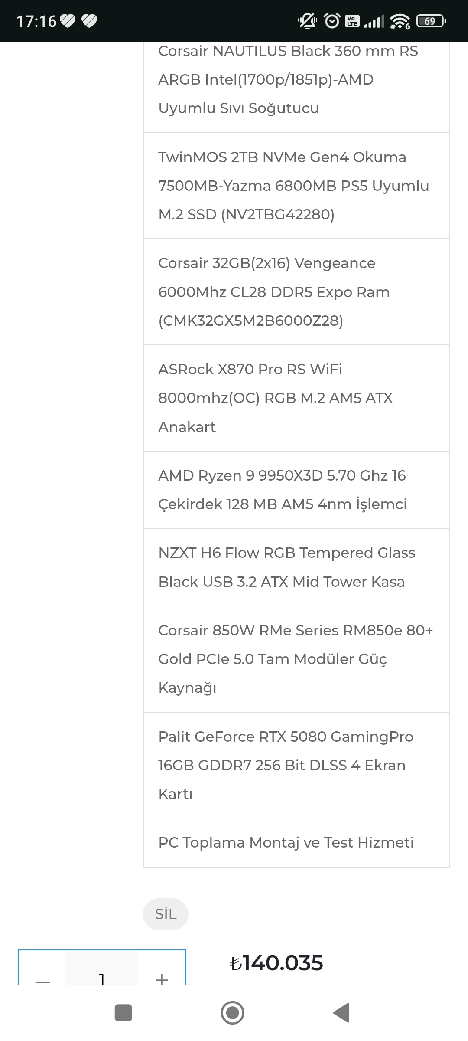
Task: Open recent apps with the square button
Action: (x=123, y=1013)
